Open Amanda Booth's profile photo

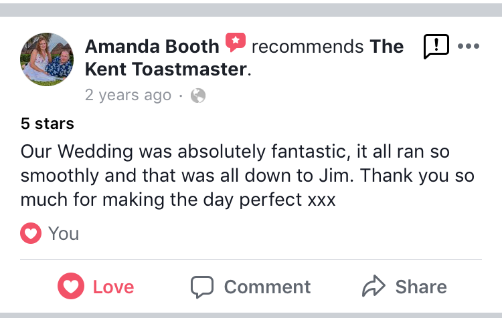click(47, 59)
